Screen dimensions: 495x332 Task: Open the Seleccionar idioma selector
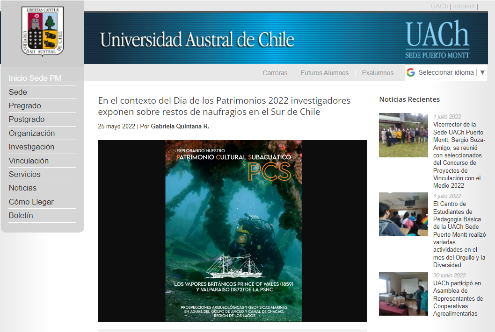pos(446,72)
